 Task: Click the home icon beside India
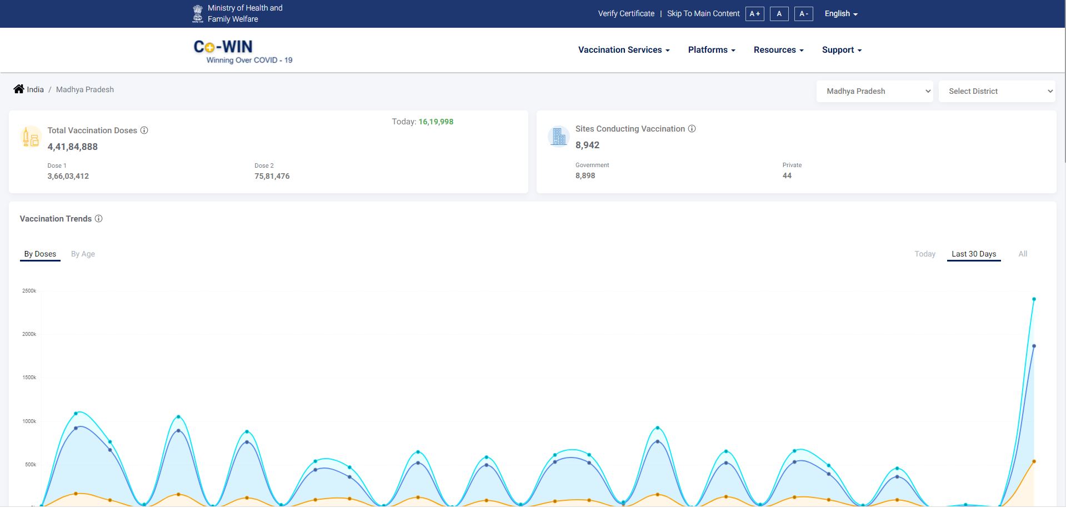[x=19, y=89]
